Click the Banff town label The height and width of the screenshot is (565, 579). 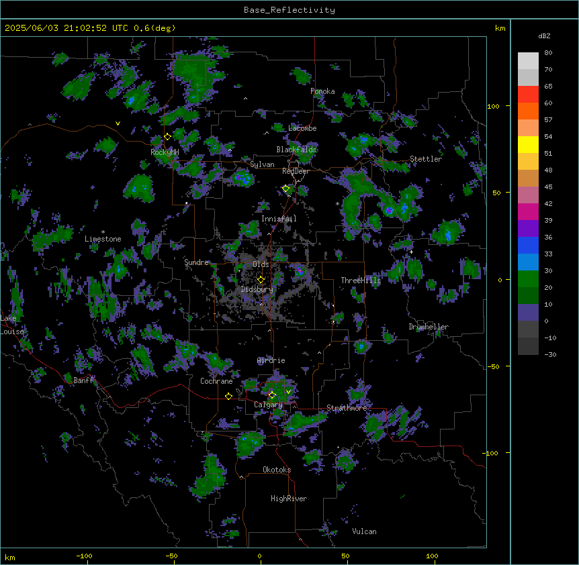(x=83, y=380)
